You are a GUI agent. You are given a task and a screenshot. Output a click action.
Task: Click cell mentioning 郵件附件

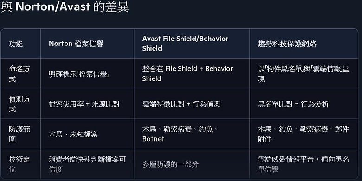[304, 134]
